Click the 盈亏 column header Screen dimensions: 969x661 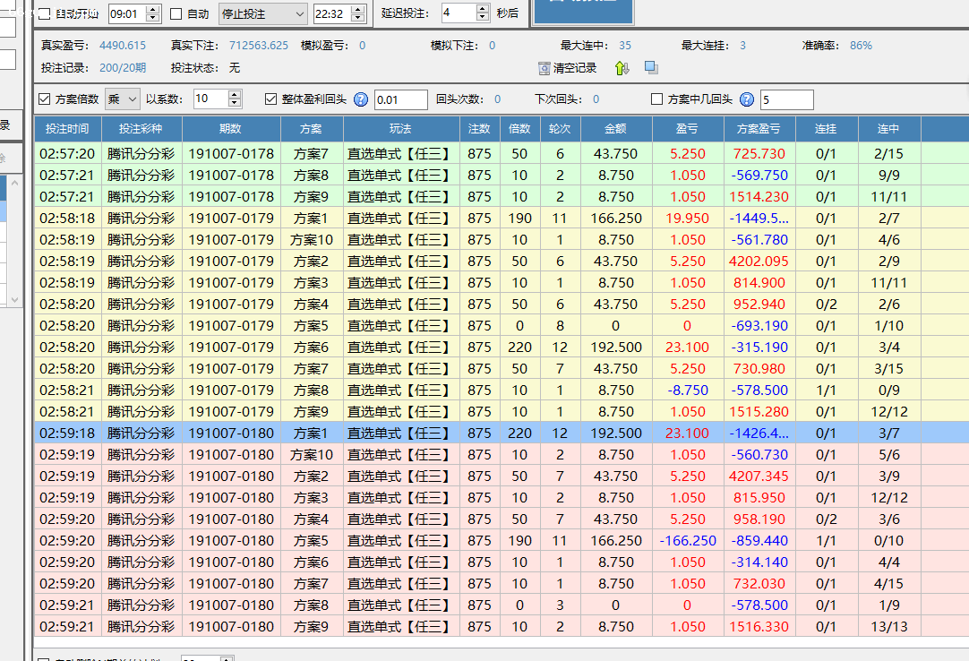coord(688,129)
